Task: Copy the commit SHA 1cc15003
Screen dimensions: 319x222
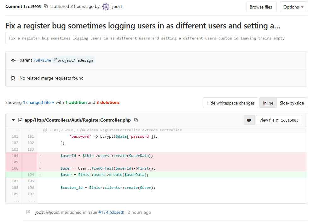Action: click(x=46, y=7)
